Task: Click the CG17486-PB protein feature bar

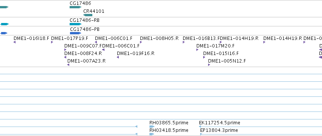Action: point(76,33)
